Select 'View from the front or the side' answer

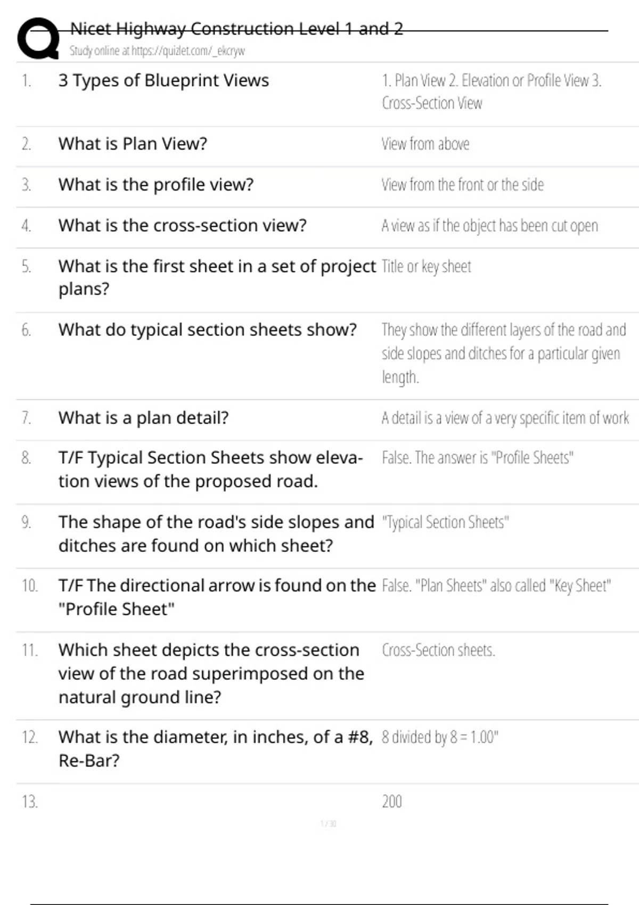462,185
